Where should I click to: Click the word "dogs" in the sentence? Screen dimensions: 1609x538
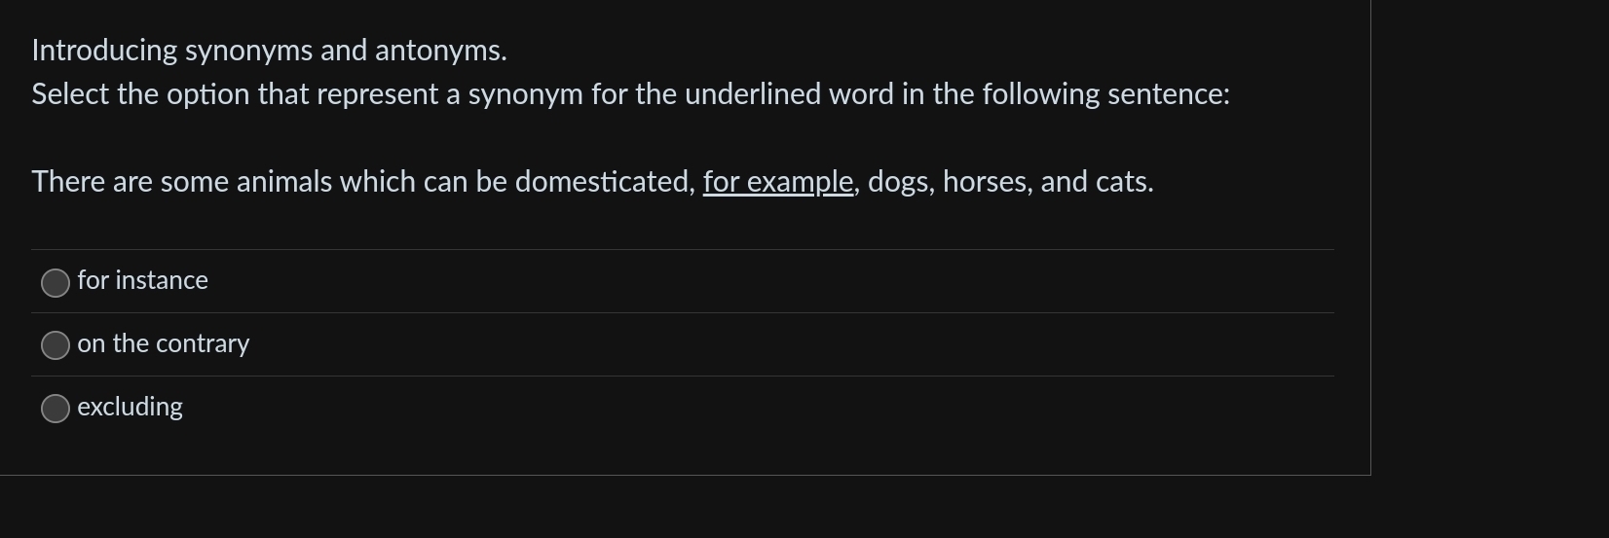tap(897, 182)
